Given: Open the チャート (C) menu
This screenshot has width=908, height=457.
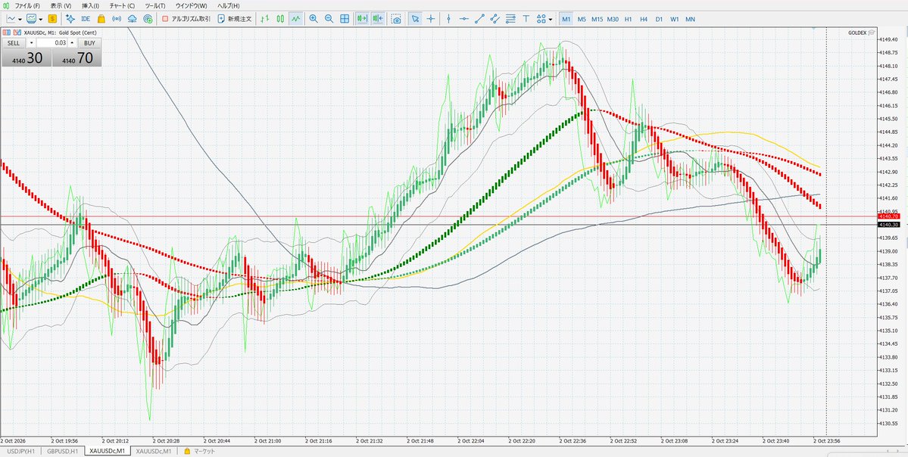Looking at the screenshot, I should point(122,5).
